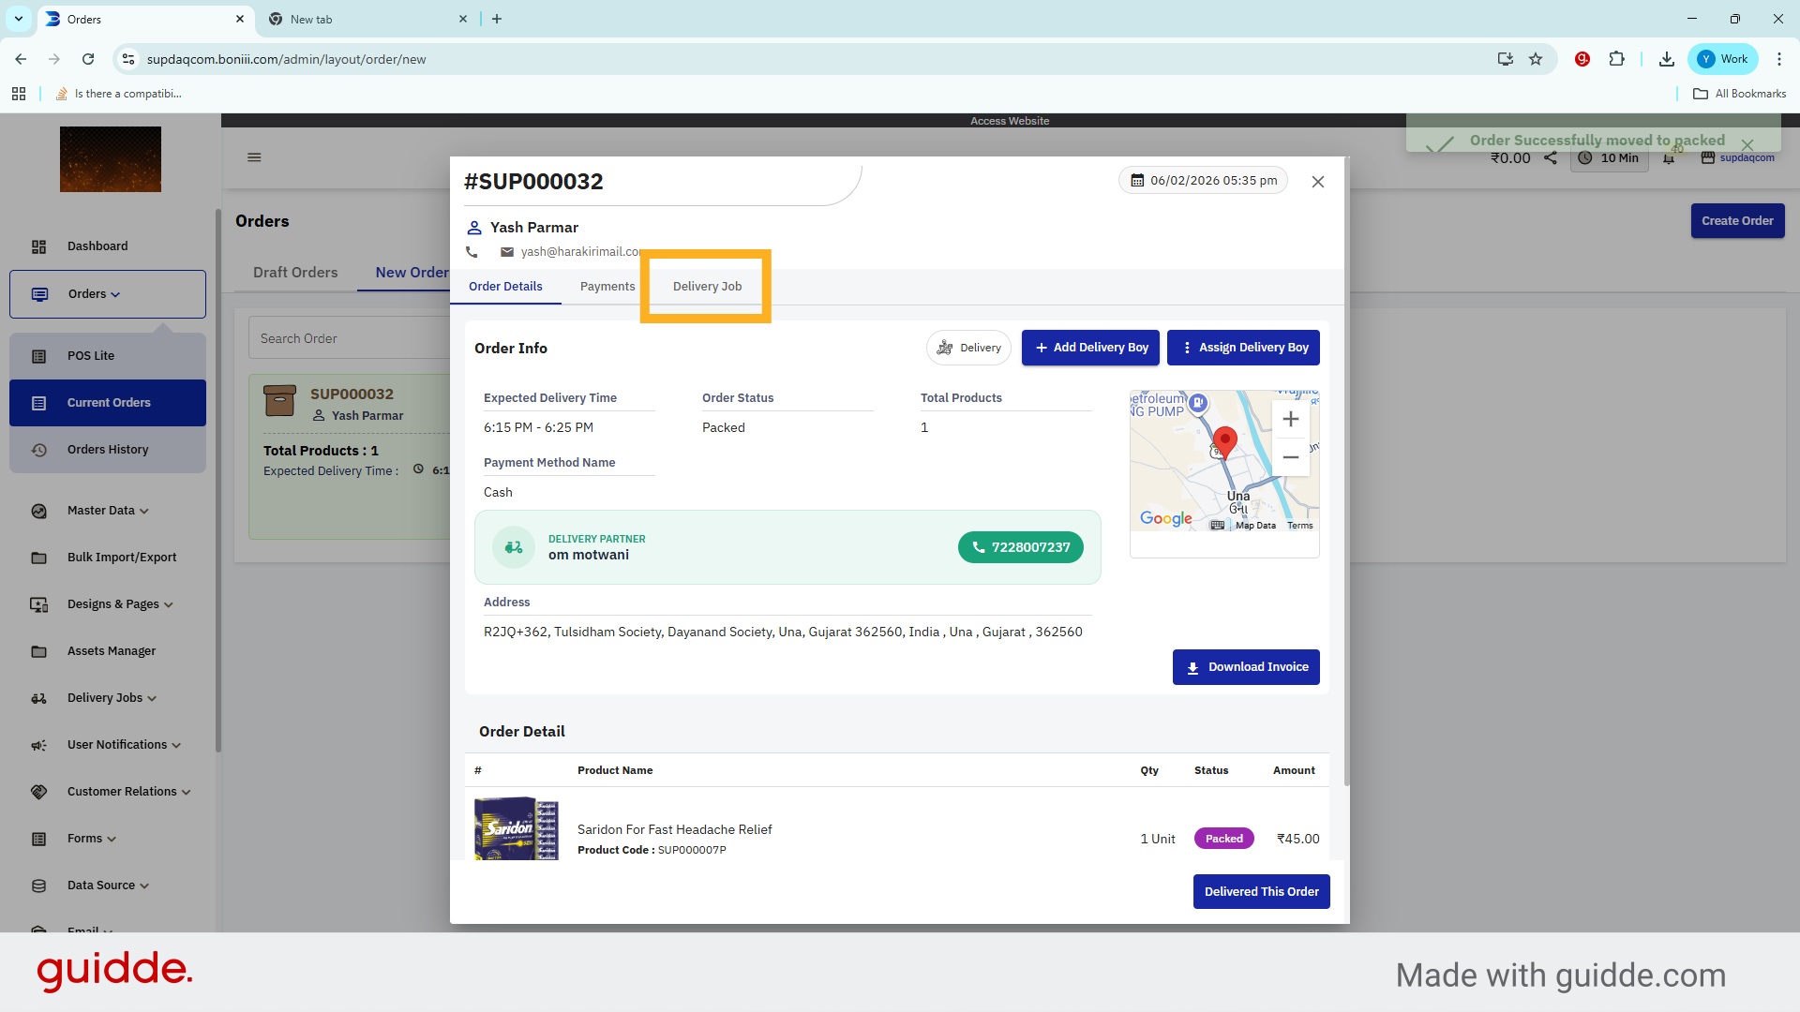
Task: Open browser downloads icon
Action: point(1666,59)
